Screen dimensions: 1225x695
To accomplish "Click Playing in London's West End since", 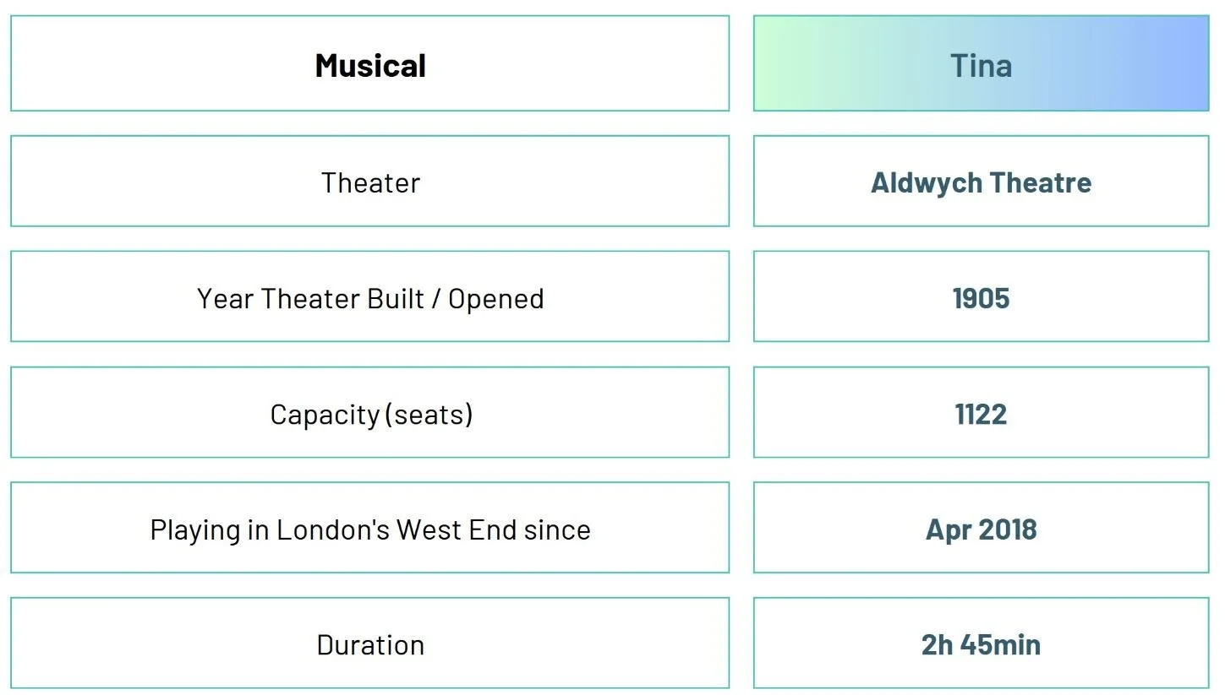I will [x=369, y=529].
